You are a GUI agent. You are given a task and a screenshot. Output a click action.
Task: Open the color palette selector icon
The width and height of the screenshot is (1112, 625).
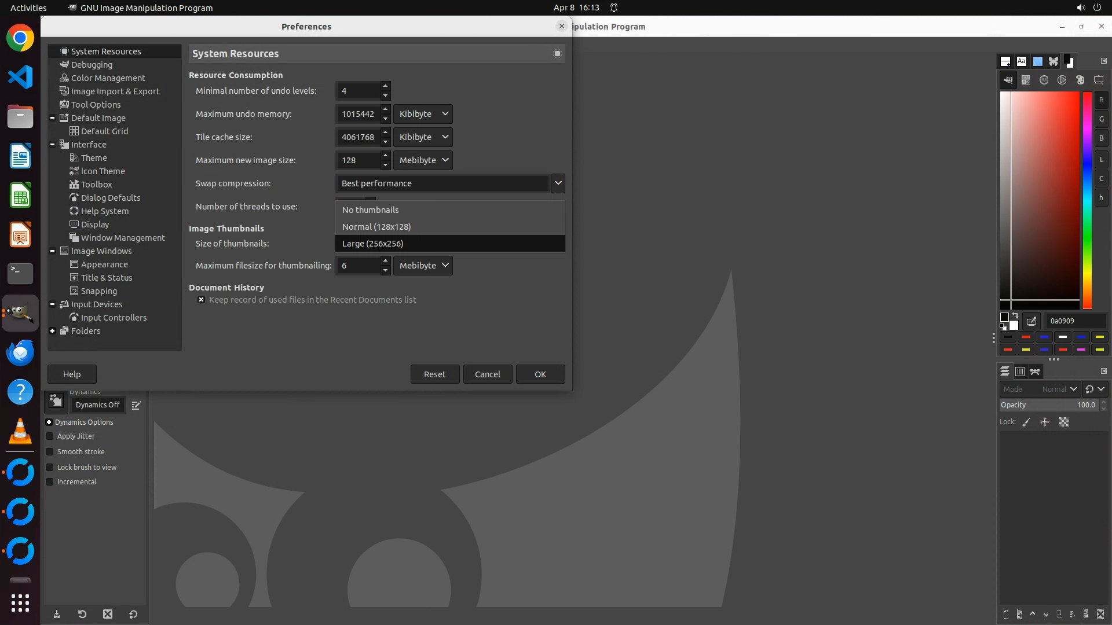1080,80
